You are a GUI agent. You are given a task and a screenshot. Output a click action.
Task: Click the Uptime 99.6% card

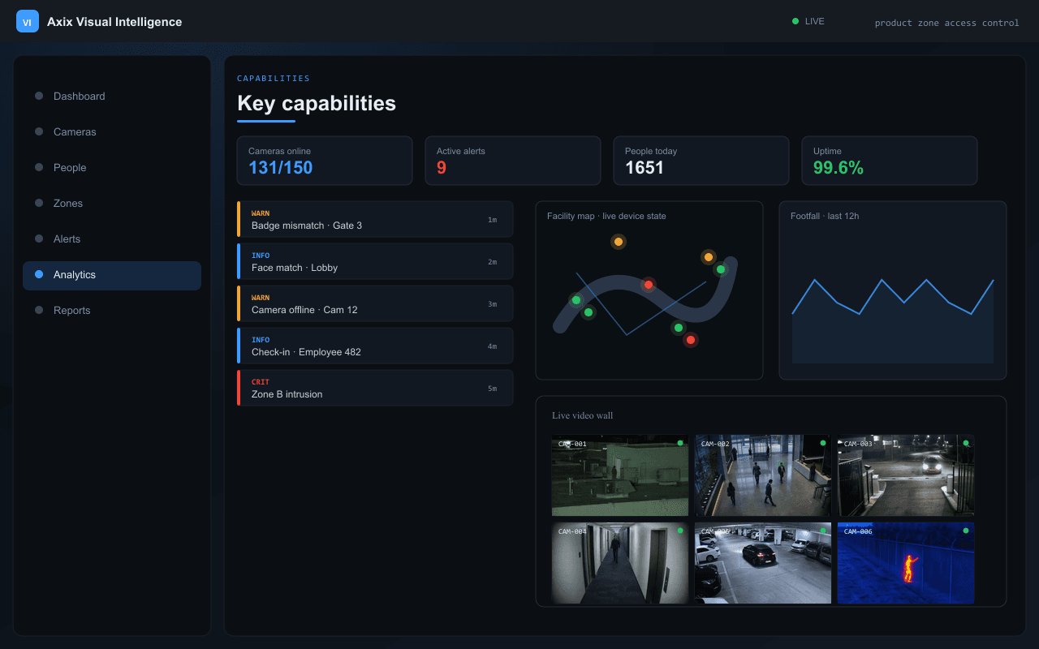click(890, 161)
